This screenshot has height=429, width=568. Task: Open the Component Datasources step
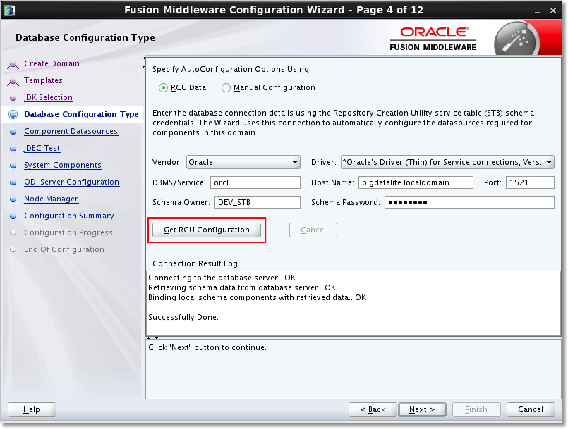pyautogui.click(x=71, y=131)
